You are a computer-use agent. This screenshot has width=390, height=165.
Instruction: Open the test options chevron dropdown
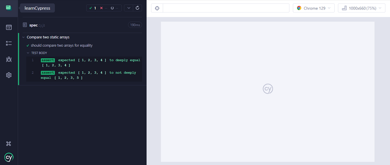pyautogui.click(x=129, y=8)
